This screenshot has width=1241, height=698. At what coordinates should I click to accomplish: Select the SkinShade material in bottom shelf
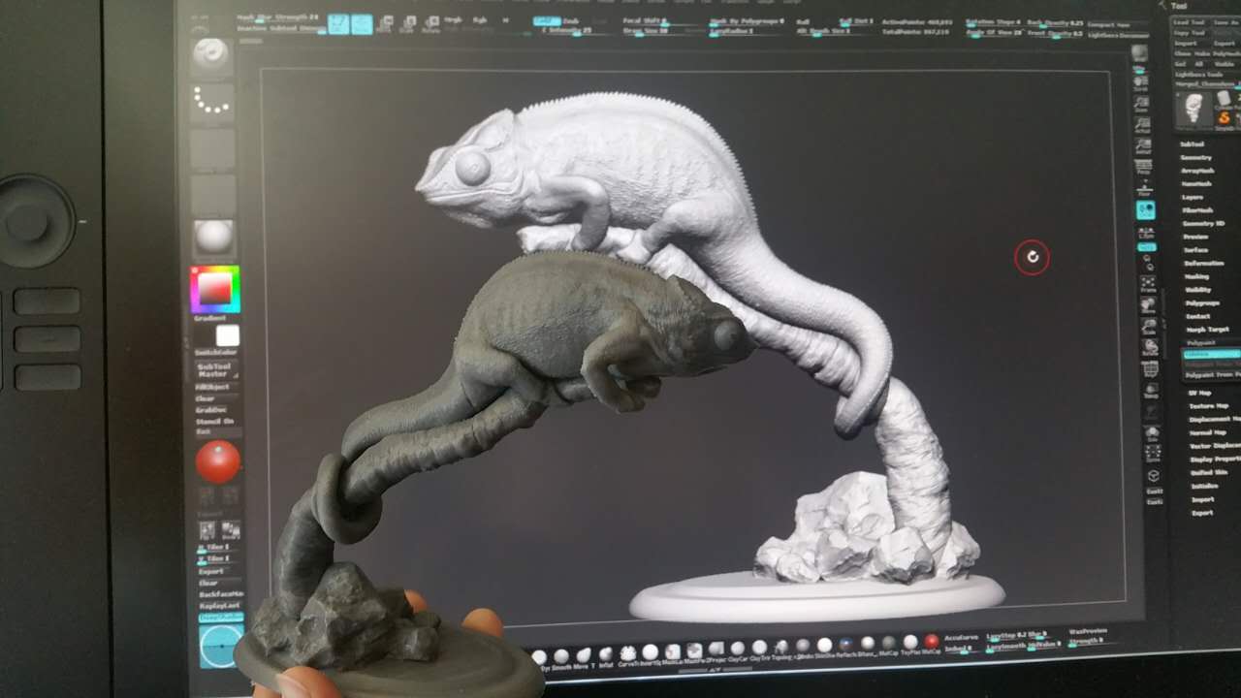pos(824,646)
